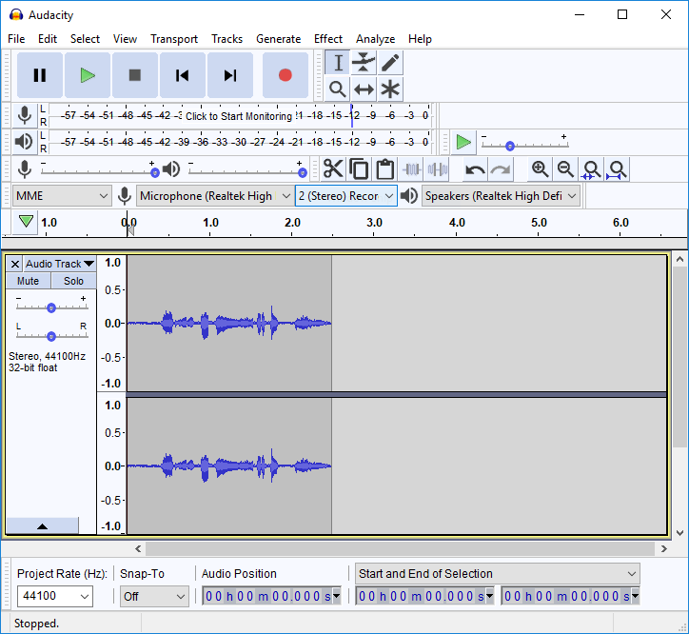The width and height of the screenshot is (689, 634).
Task: Open the Effect menu
Action: pyautogui.click(x=328, y=39)
